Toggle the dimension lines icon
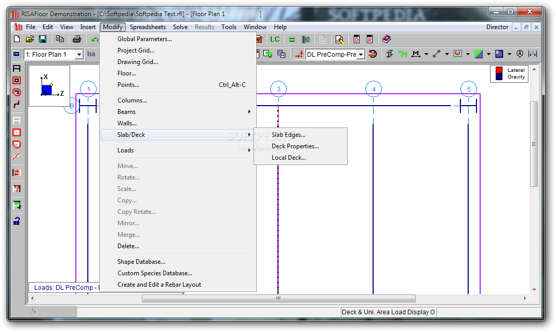Image resolution: width=556 pixels, height=332 pixels. pyautogui.click(x=532, y=54)
